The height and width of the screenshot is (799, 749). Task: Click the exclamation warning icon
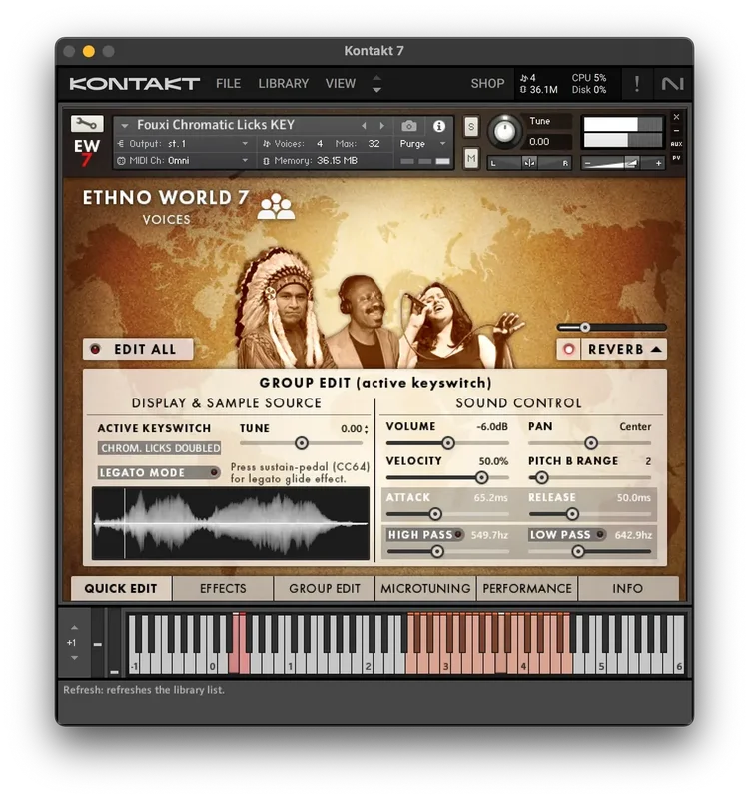[x=636, y=84]
